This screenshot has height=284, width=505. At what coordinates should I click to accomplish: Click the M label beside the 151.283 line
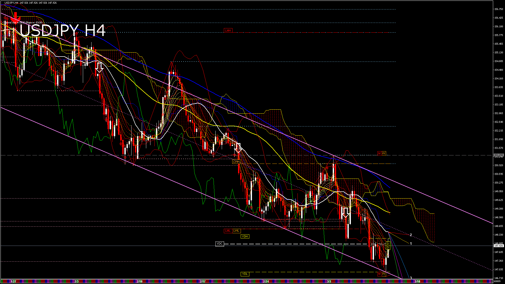(x=379, y=153)
